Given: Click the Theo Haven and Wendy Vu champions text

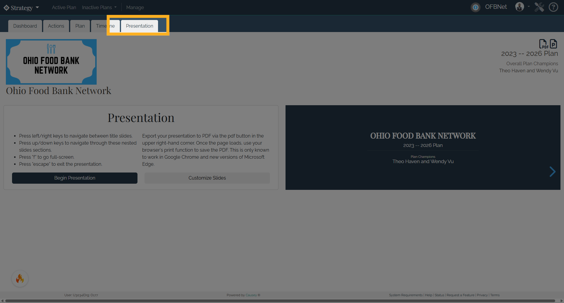Looking at the screenshot, I should click(x=528, y=71).
